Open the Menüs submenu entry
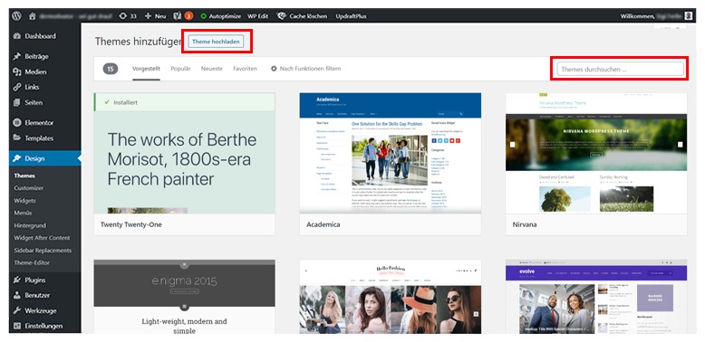Screen dimensions: 705x342 23,213
